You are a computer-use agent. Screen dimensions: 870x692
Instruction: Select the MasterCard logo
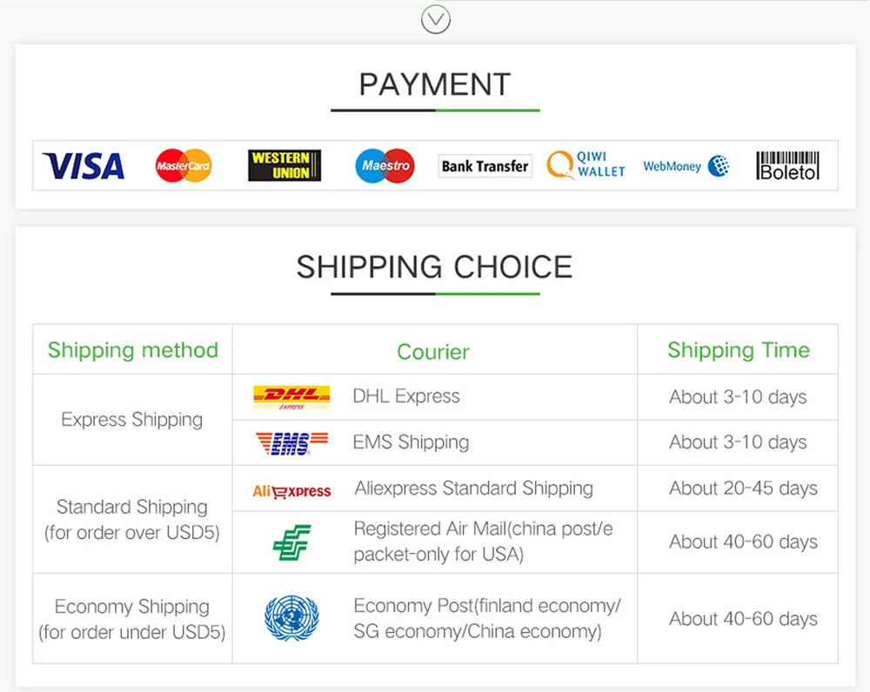[184, 165]
